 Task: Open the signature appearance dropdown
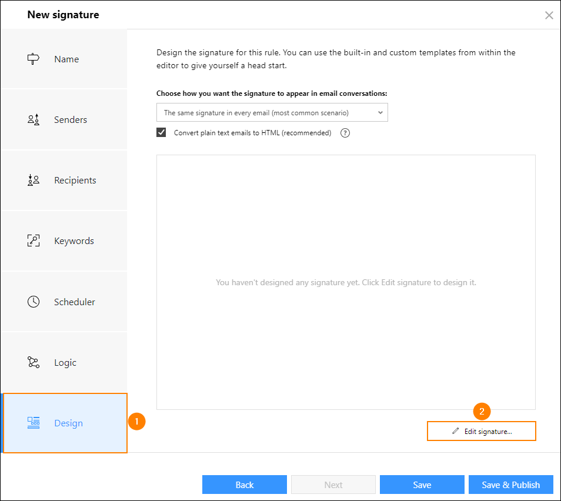click(272, 113)
